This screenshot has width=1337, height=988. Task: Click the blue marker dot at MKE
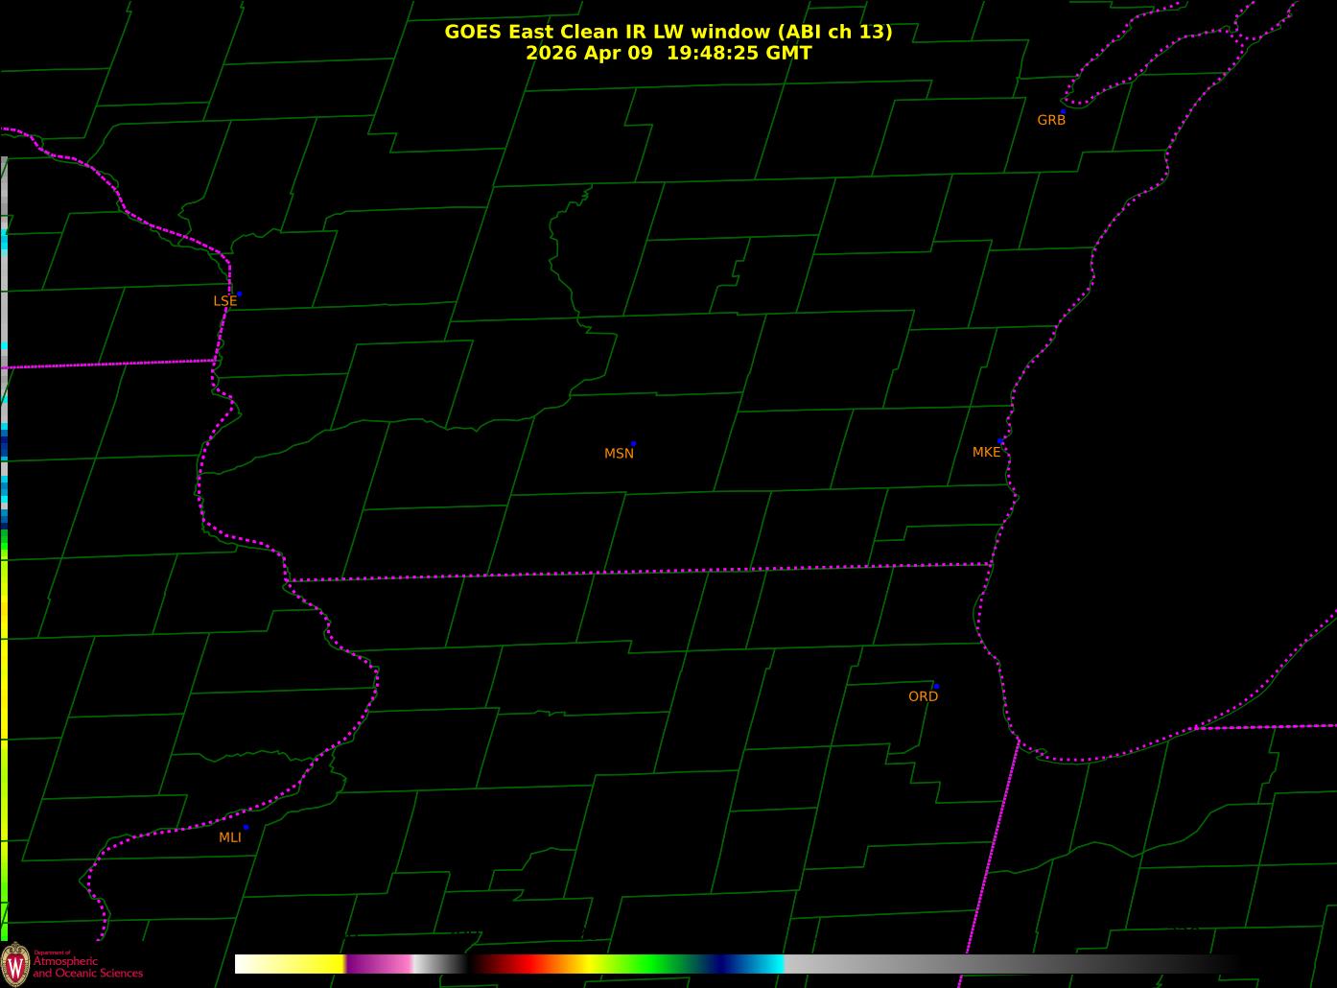[1001, 441]
